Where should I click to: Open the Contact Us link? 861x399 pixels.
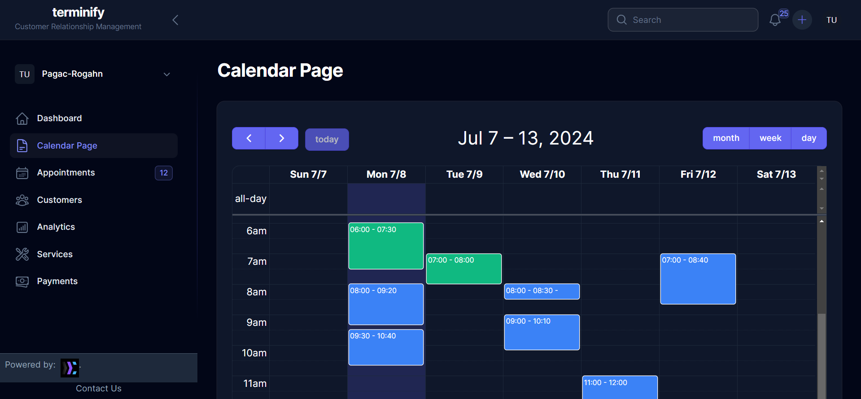[98, 388]
